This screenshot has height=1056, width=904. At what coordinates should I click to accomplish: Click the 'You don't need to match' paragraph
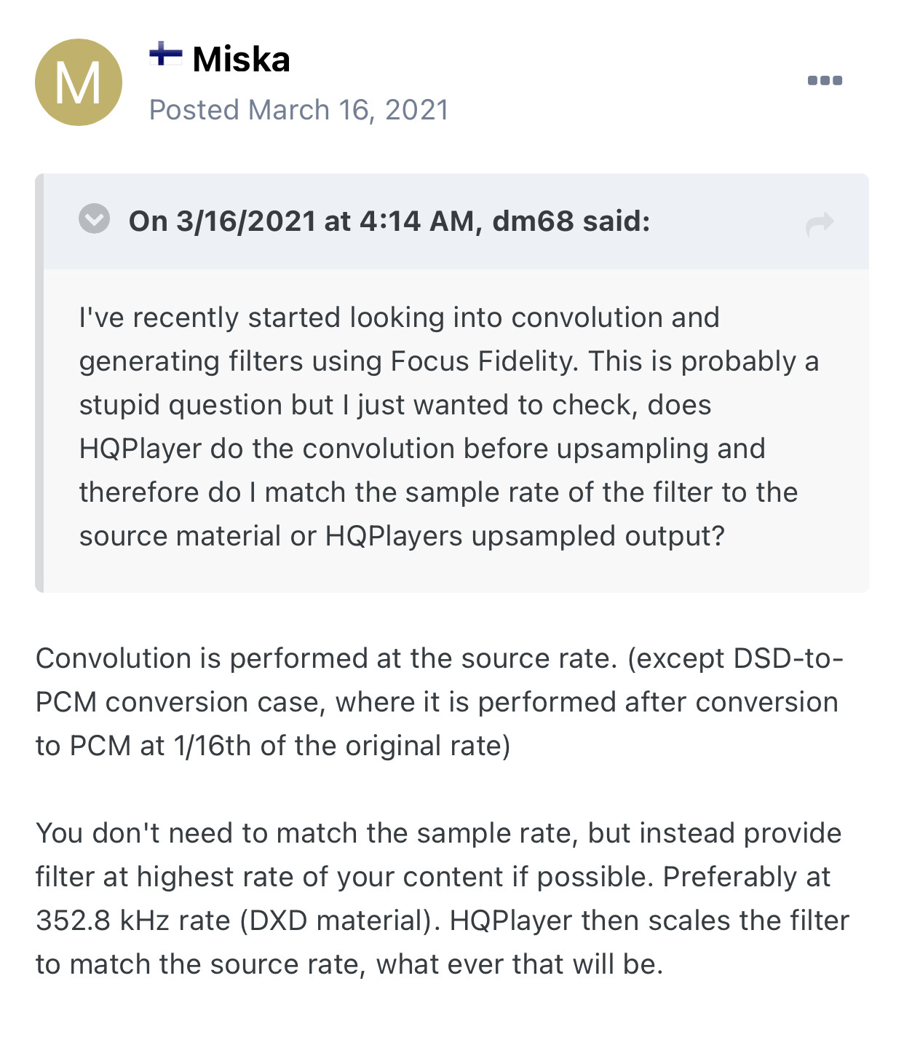[443, 899]
